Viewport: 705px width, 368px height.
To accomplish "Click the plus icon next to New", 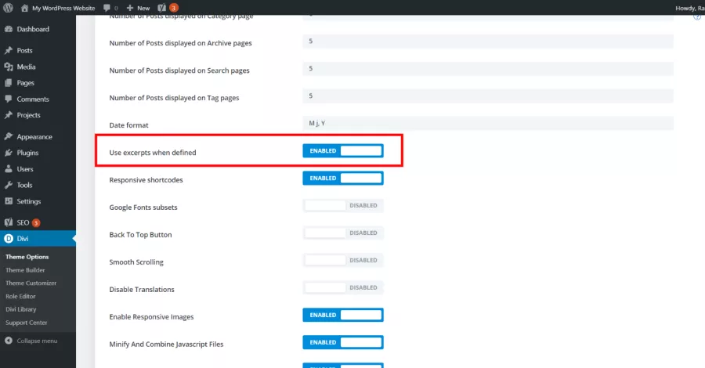I will point(130,8).
